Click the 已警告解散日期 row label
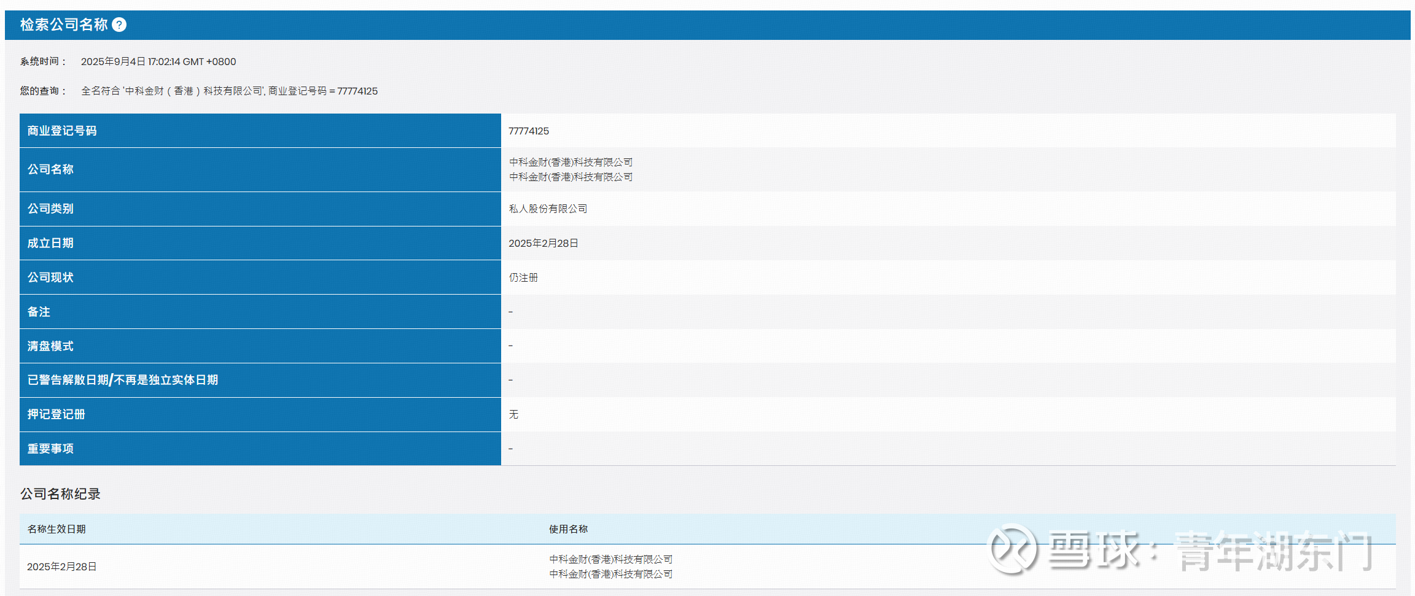Screen dimensions: 1415x596 pyautogui.click(x=122, y=380)
